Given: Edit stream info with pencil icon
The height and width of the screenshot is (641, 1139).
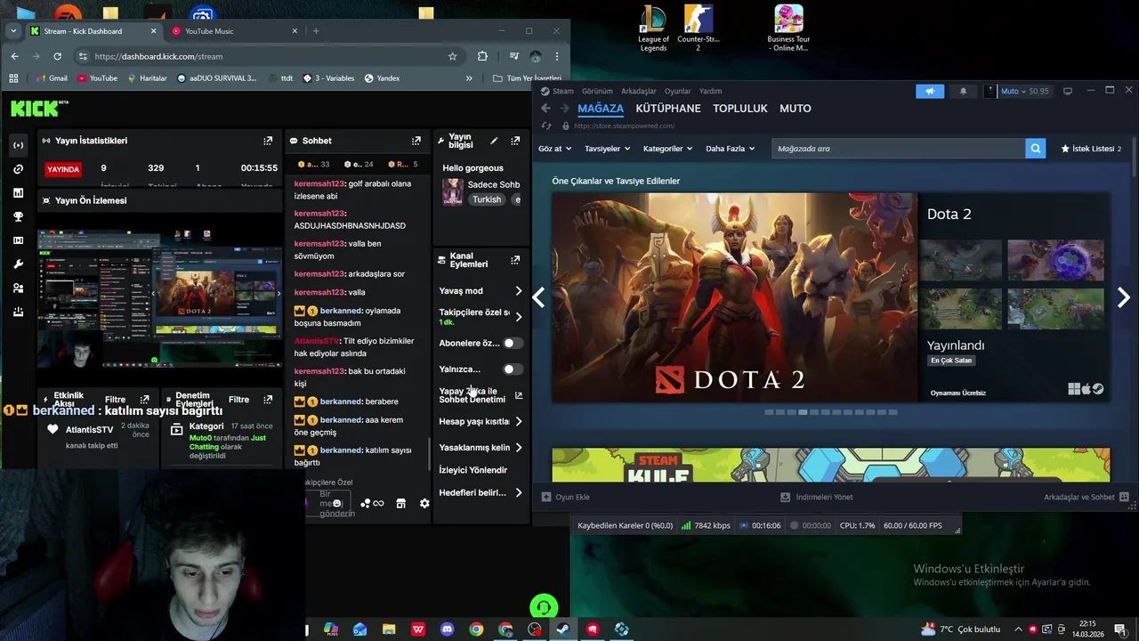Looking at the screenshot, I should pos(494,141).
